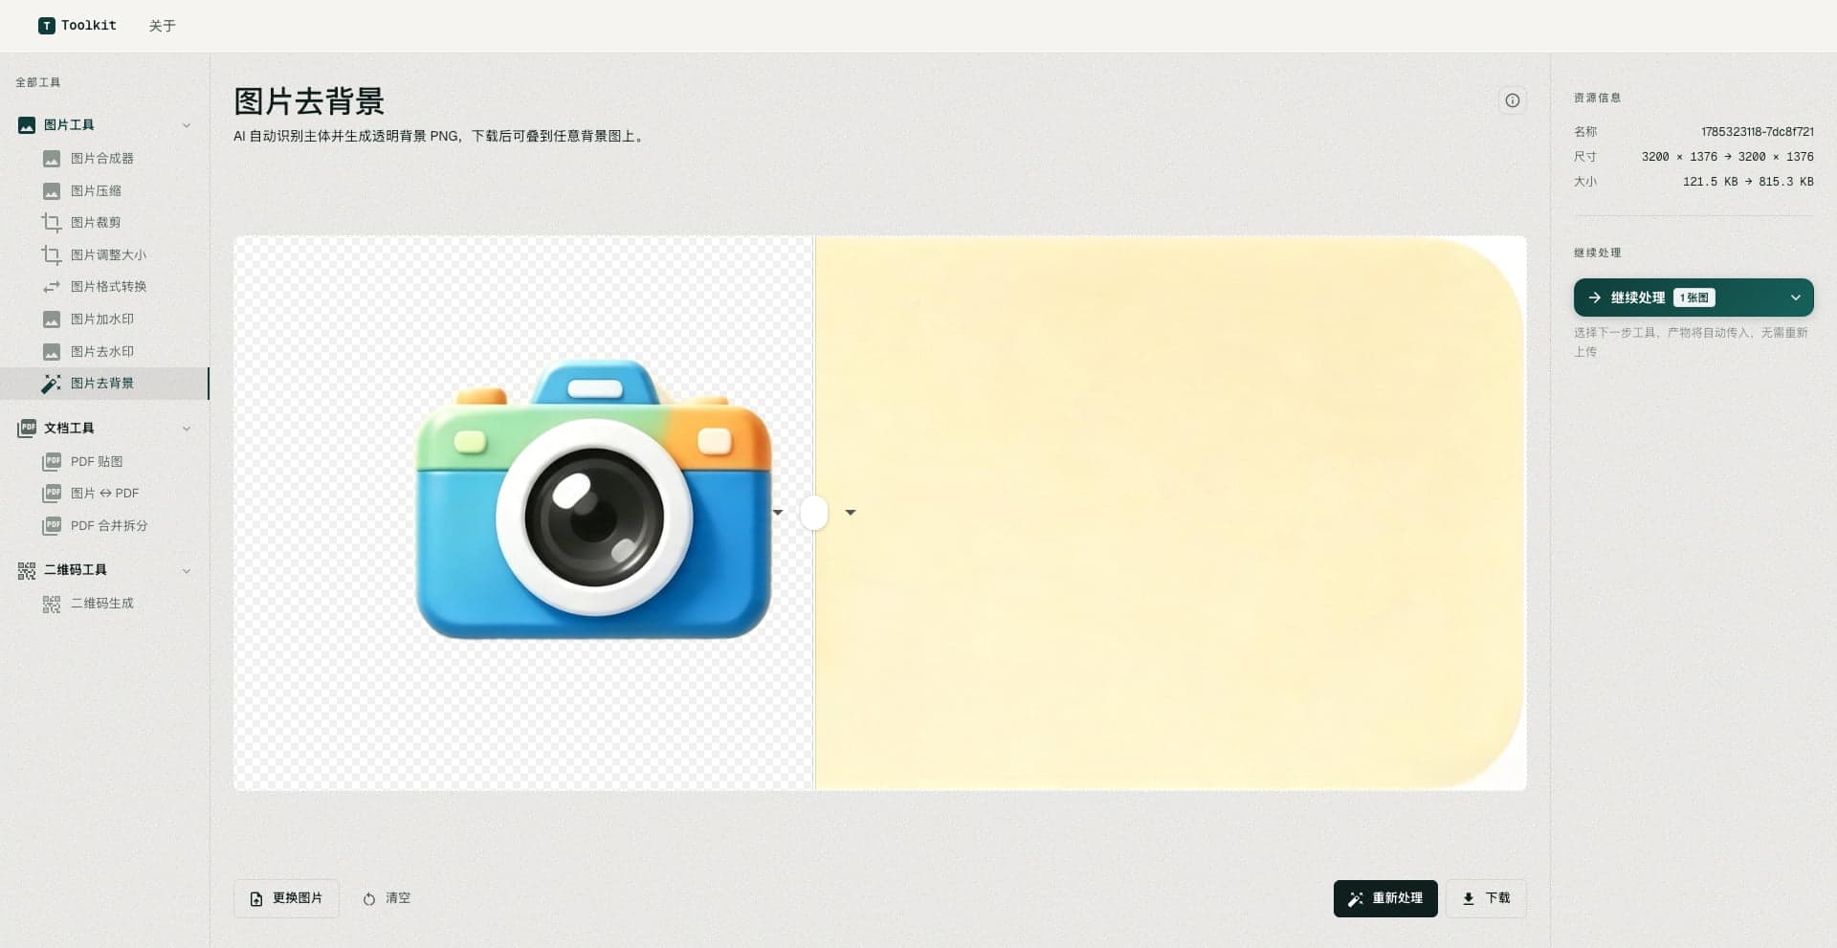Click the 图片加水印 icon
The width and height of the screenshot is (1837, 948).
[52, 319]
